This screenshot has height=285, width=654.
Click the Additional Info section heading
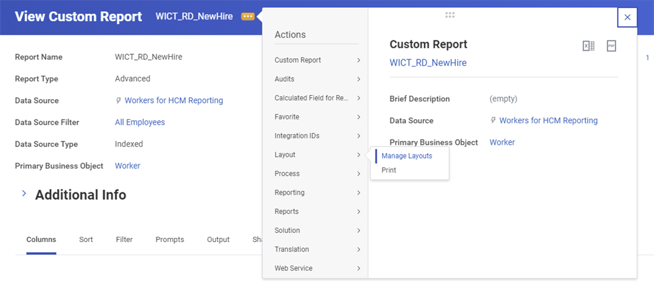click(x=80, y=195)
